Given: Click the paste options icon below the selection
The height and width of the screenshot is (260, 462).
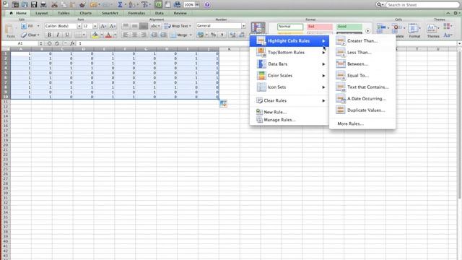Looking at the screenshot, I should [223, 104].
